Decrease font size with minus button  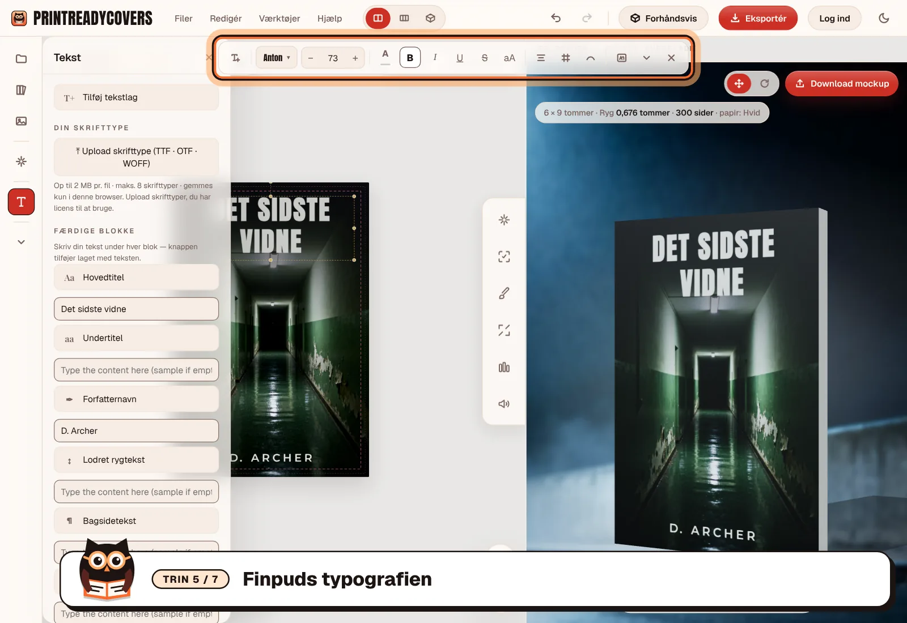click(311, 58)
